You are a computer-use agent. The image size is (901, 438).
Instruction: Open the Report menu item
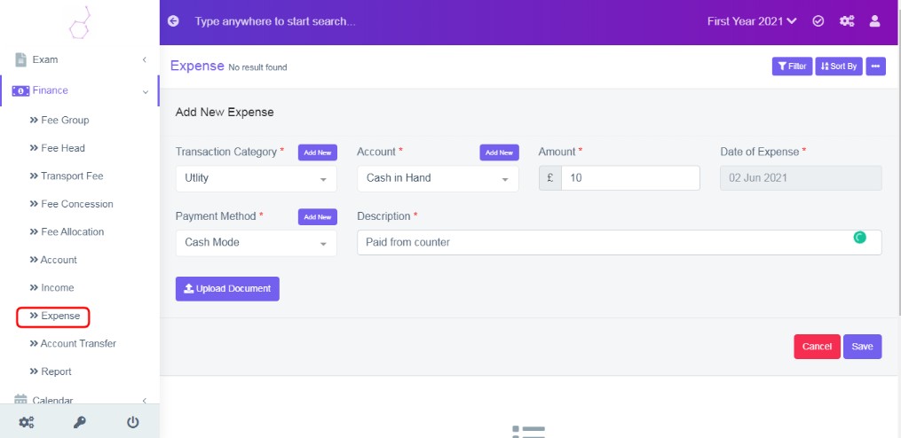pyautogui.click(x=51, y=372)
